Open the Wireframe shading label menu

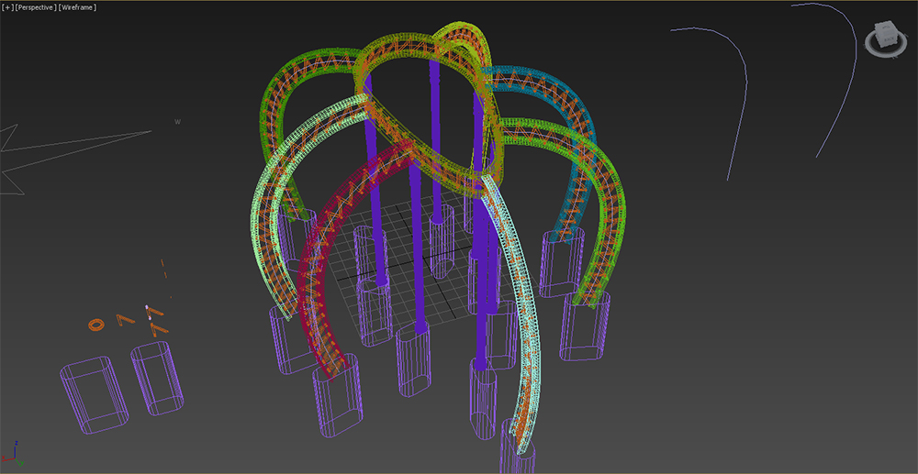77,7
